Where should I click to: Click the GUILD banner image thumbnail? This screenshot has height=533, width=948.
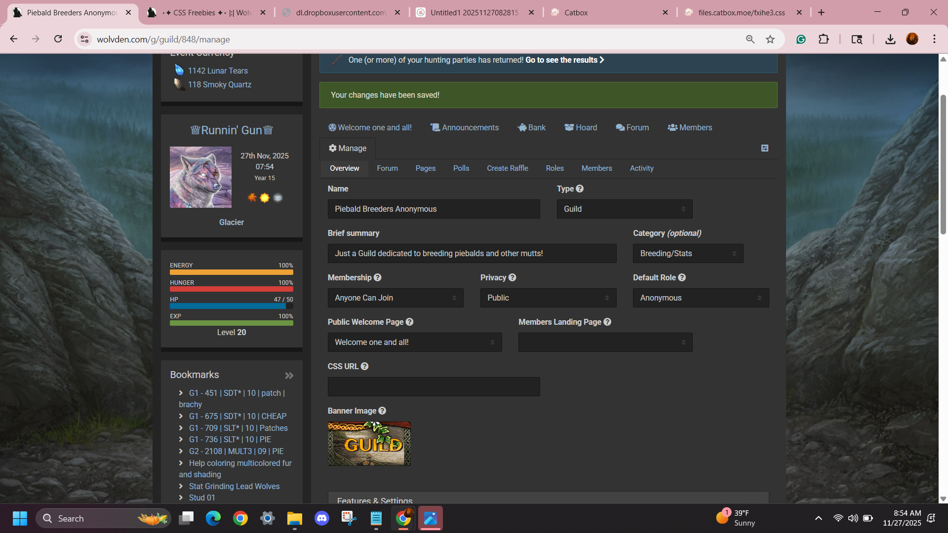369,444
